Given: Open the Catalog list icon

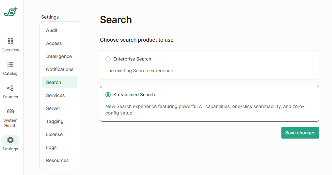Looking at the screenshot, I should 10,64.
